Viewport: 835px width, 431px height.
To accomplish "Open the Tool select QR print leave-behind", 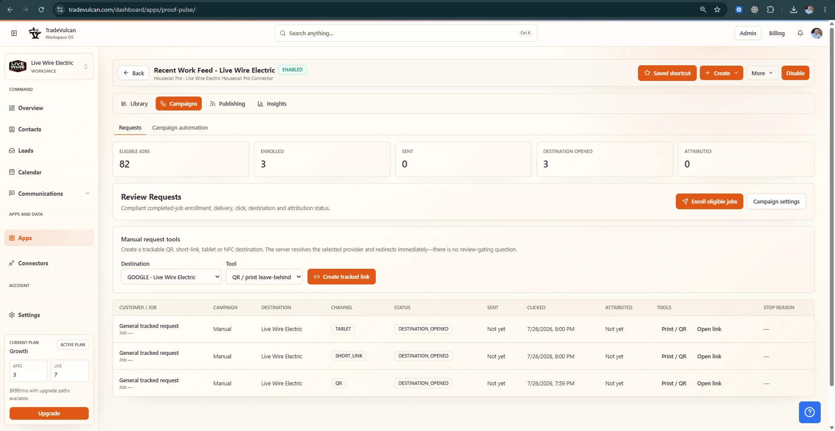I will (x=264, y=277).
